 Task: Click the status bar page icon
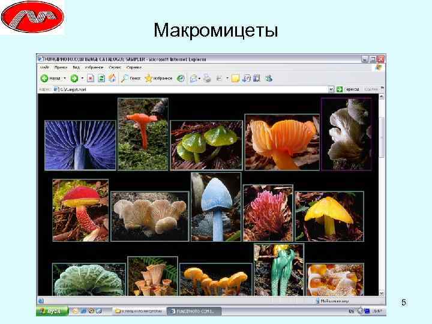tap(41, 301)
